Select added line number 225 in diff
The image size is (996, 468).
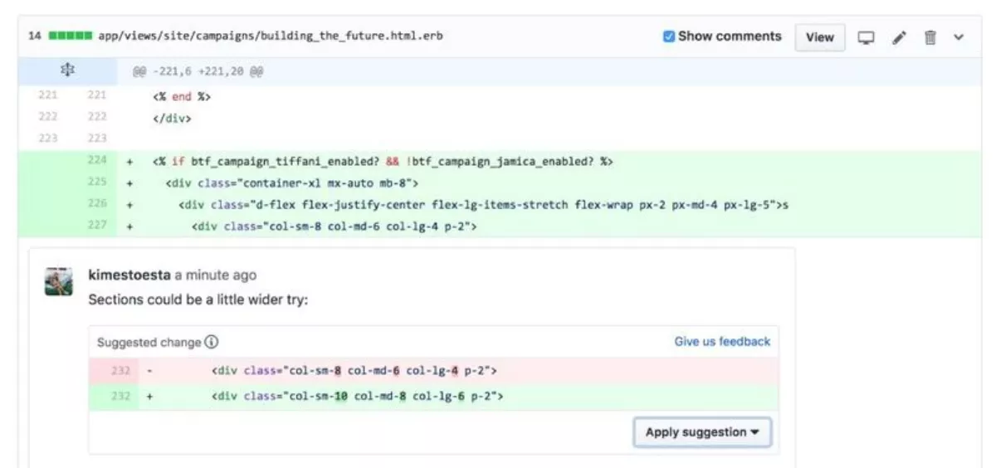click(97, 183)
